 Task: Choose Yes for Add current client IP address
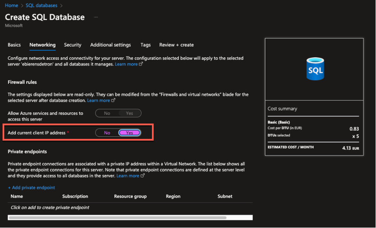coord(129,133)
